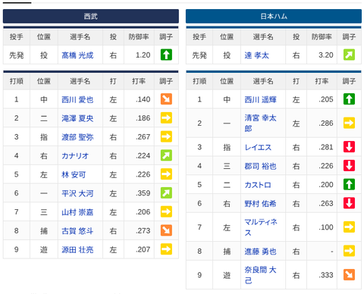Click the yellow arrow in 源田 壮亮's row

coord(166,249)
